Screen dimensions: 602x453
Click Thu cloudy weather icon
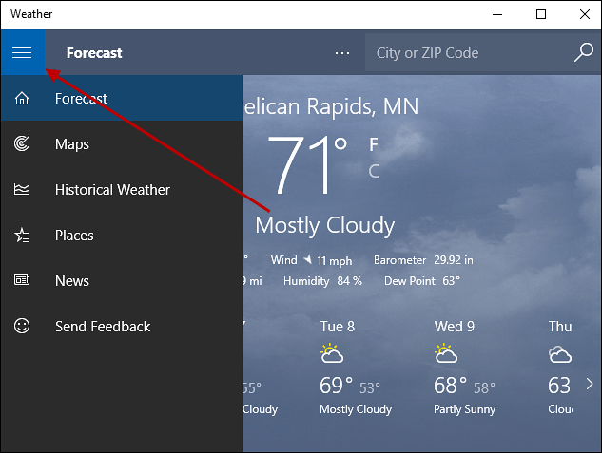[x=560, y=355]
